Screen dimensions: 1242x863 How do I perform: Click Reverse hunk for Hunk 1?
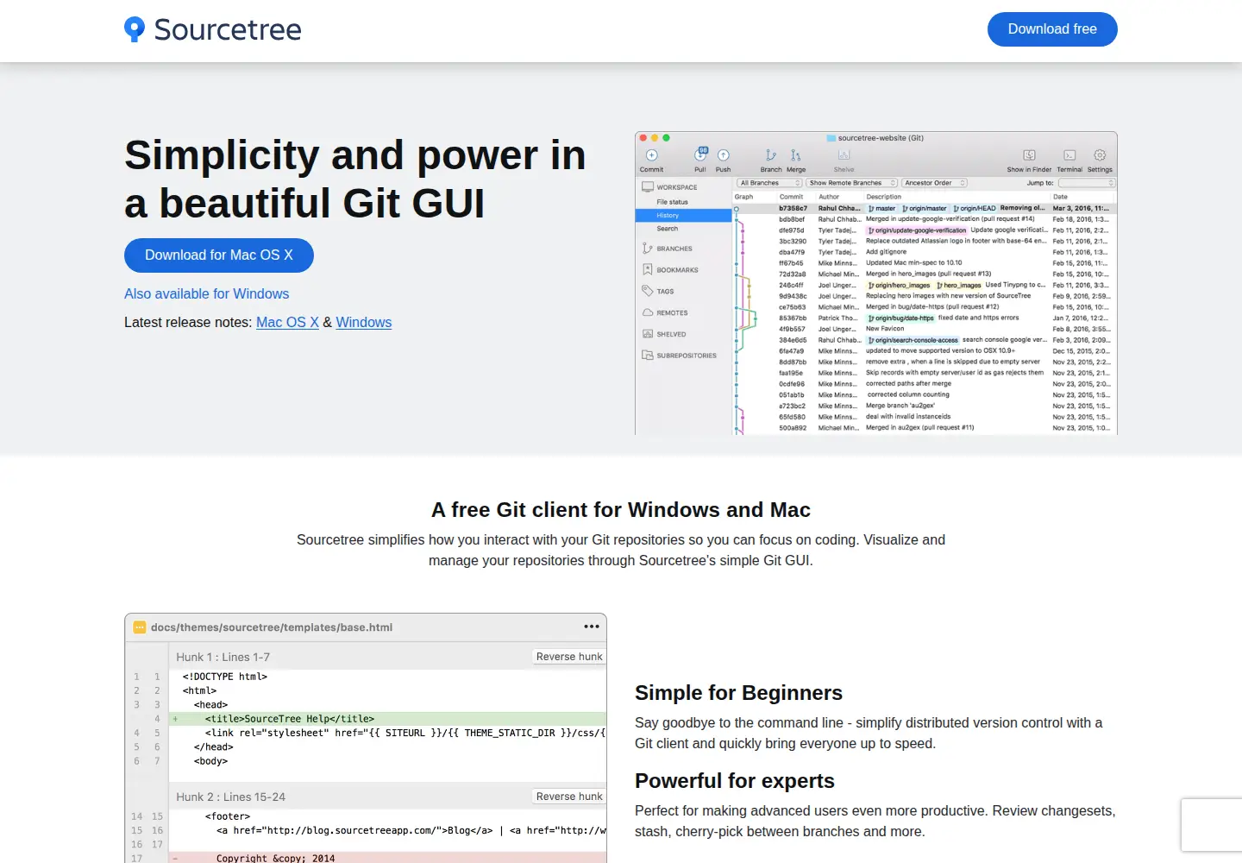coord(569,657)
